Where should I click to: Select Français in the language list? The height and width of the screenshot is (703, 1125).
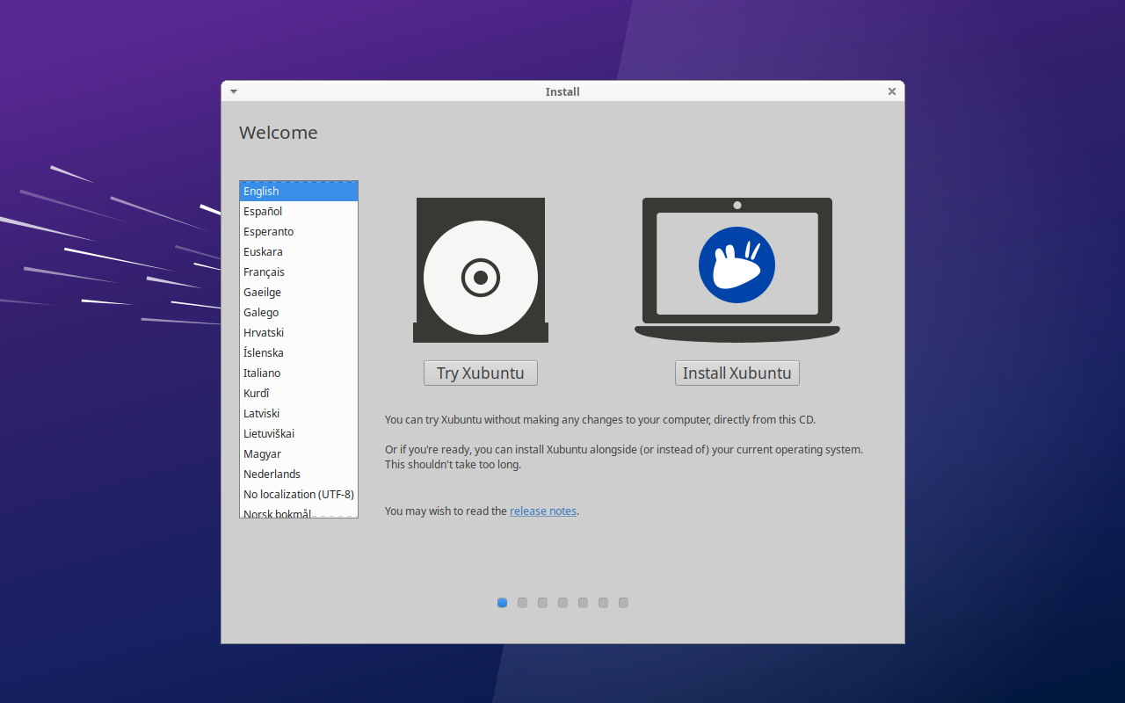click(299, 272)
